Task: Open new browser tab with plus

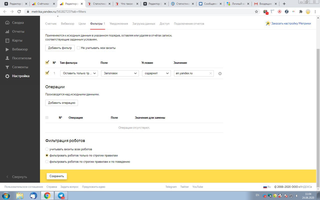Action: coord(284,4)
